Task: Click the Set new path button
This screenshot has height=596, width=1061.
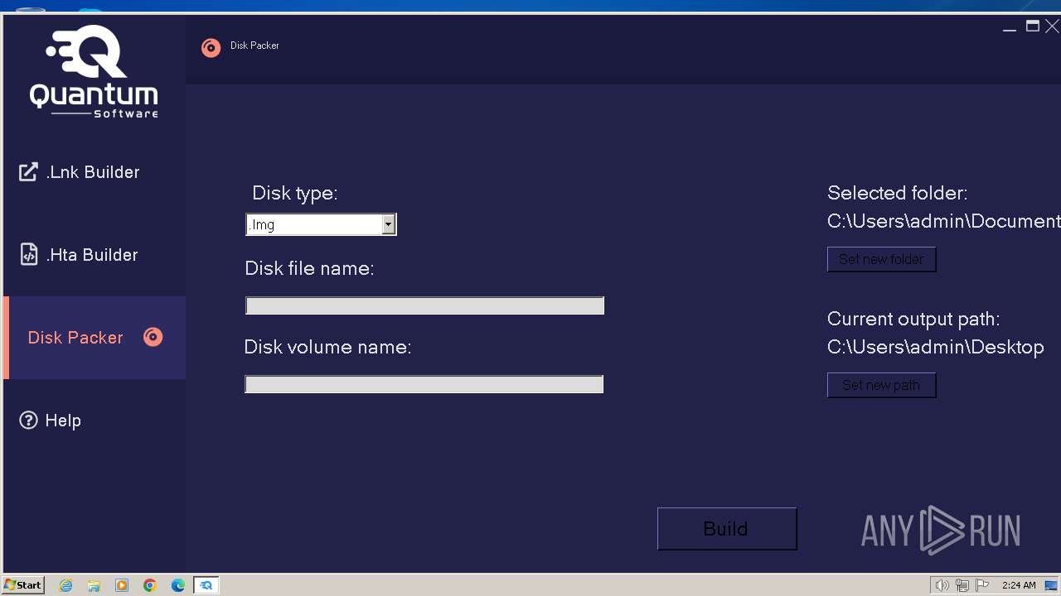Action: (881, 385)
